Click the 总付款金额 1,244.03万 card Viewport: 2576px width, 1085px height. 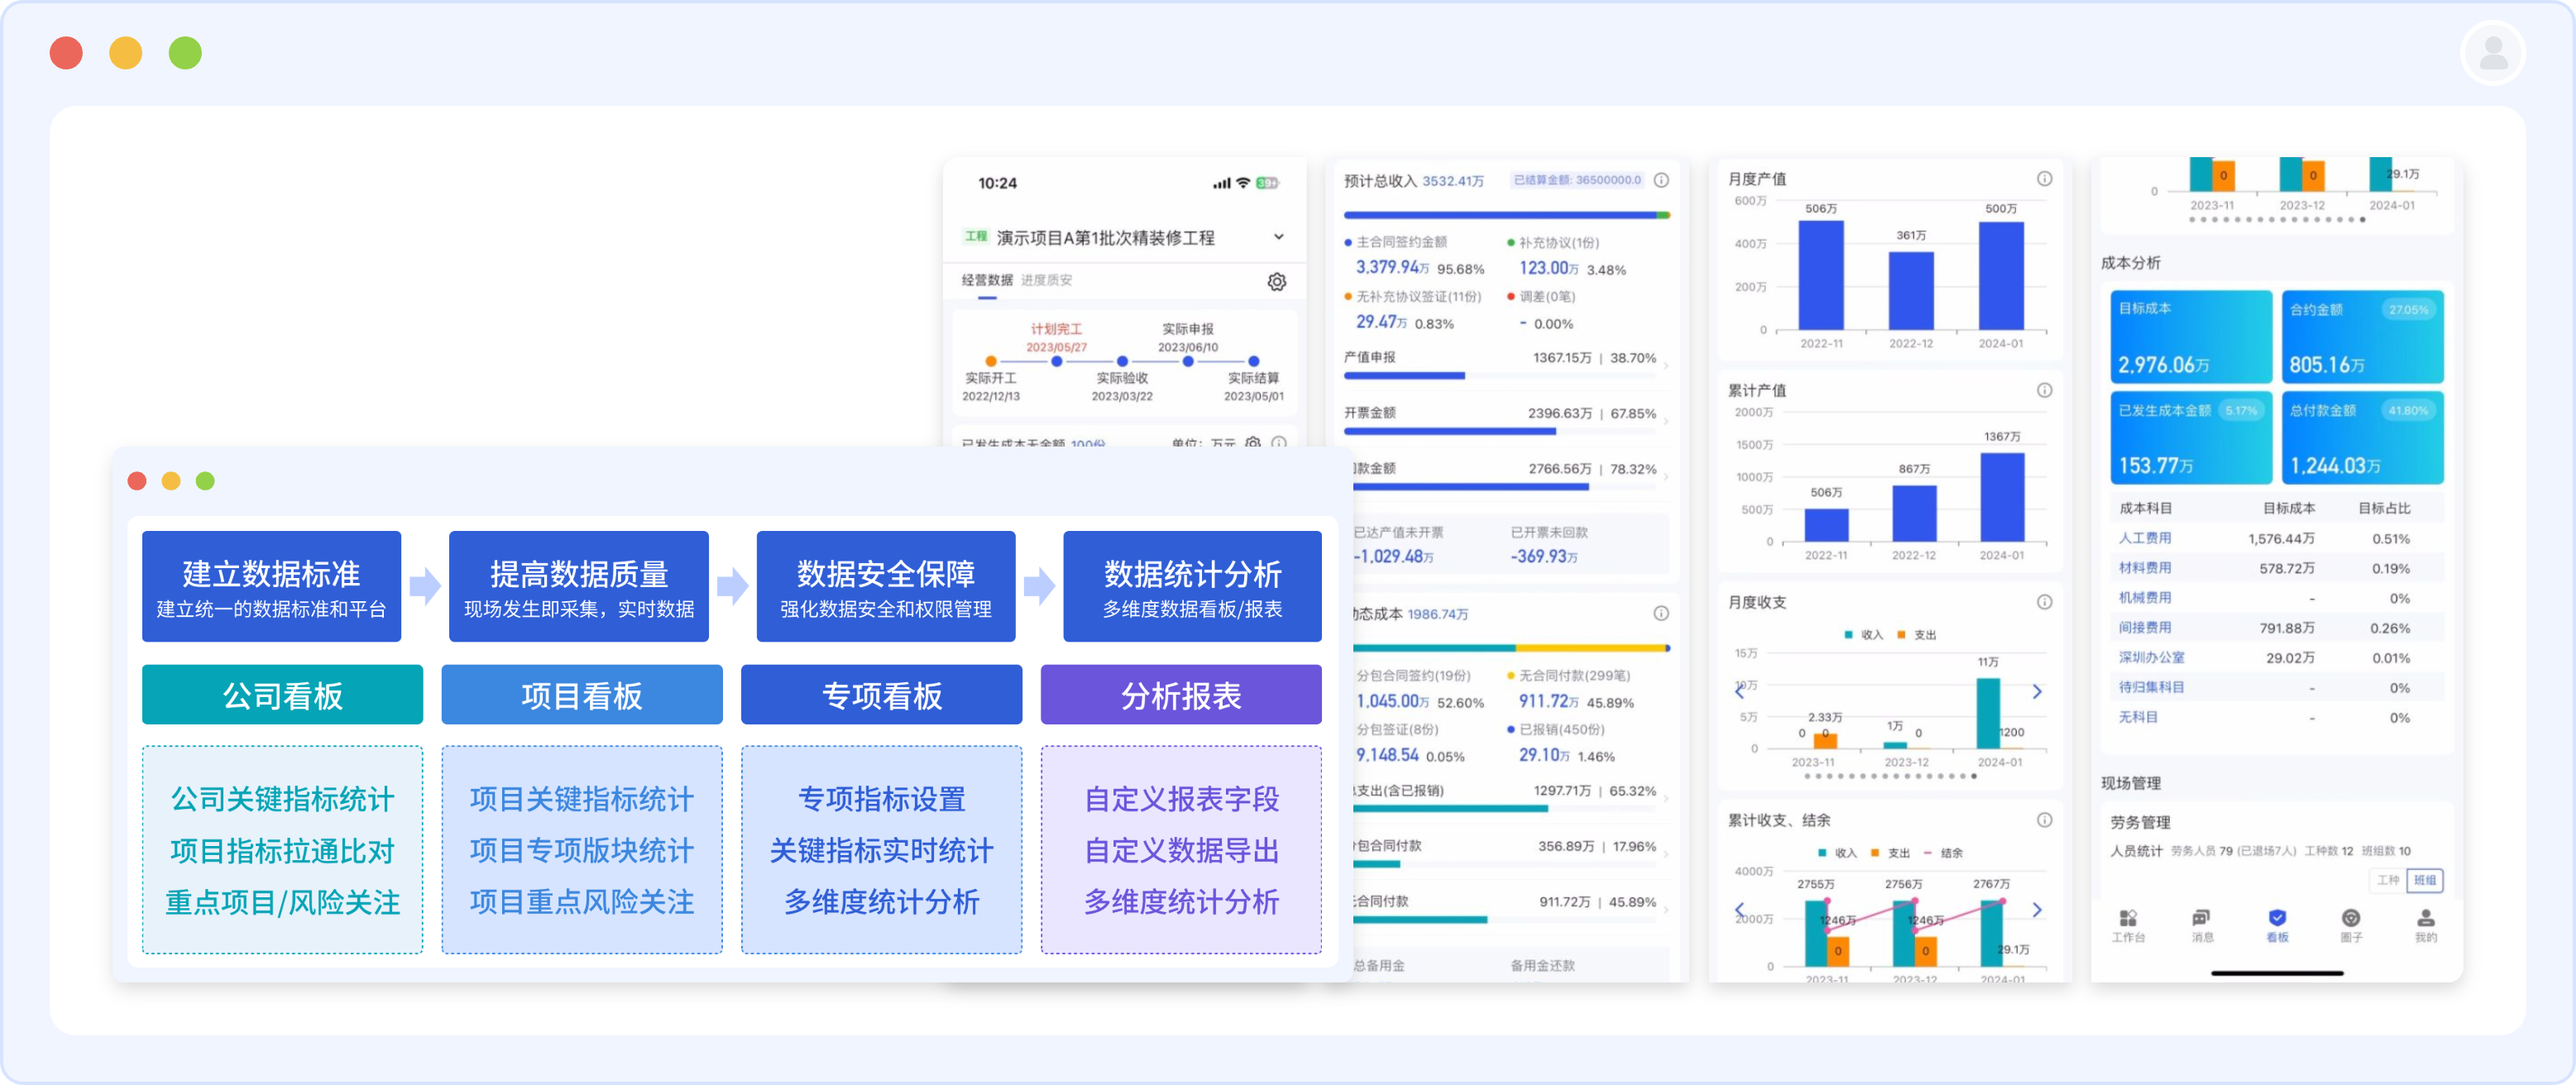point(2363,438)
